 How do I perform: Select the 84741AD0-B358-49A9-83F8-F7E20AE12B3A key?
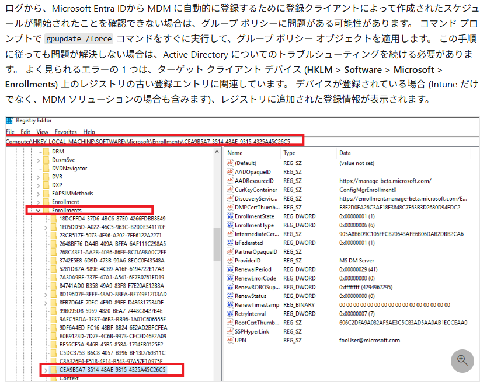(112, 285)
